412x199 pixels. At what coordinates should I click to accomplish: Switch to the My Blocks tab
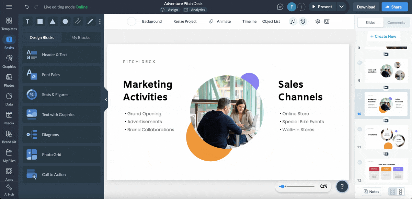[80, 38]
